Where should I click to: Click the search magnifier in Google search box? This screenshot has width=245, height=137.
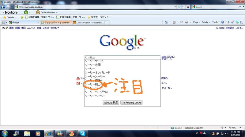coord(239,7)
